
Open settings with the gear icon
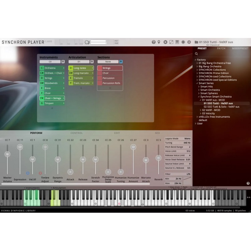coord(189,42)
